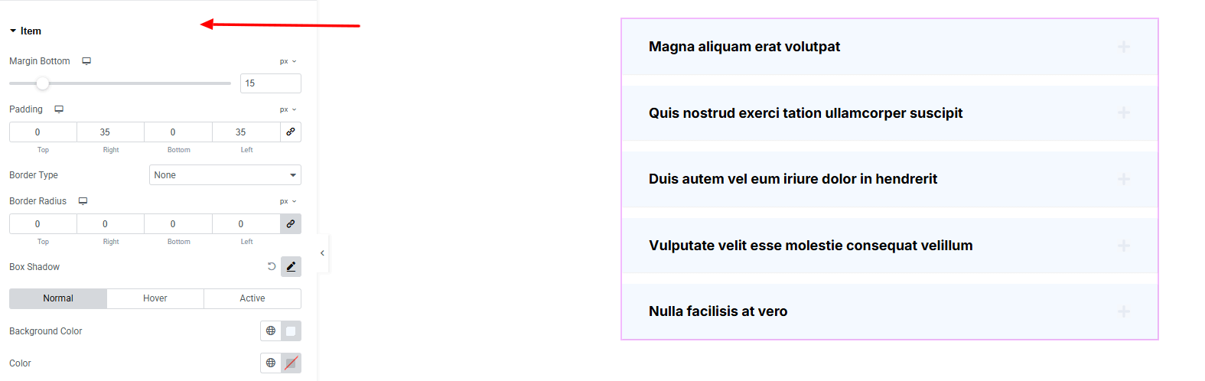
Task: Expand the Magna aliquam accordion plus icon
Action: (x=1123, y=47)
